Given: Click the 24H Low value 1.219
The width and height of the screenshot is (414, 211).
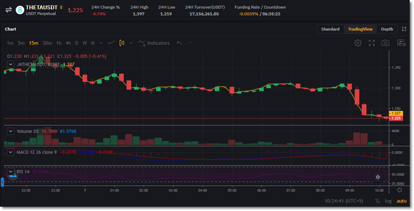Looking at the screenshot, I should point(166,14).
